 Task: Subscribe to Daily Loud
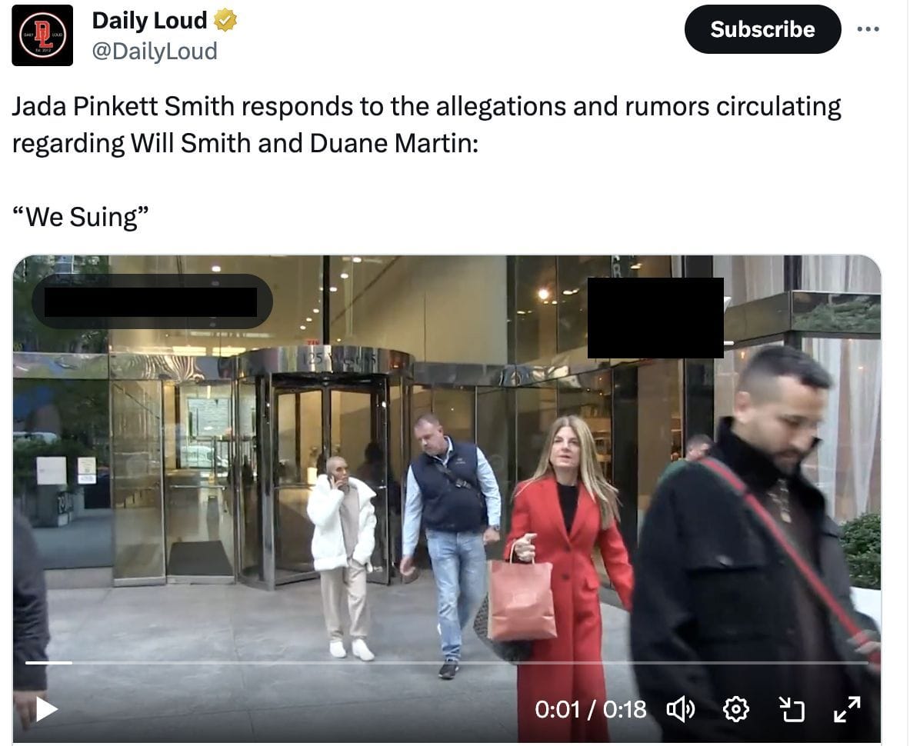pyautogui.click(x=762, y=29)
